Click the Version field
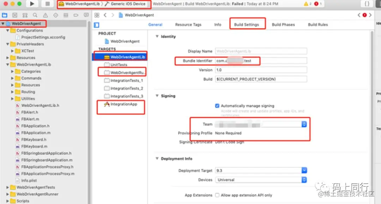Viewport: 381px width, 204px height. 261,70
